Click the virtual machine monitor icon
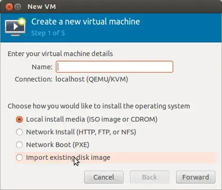This screenshot has height=190, width=222. point(15,27)
